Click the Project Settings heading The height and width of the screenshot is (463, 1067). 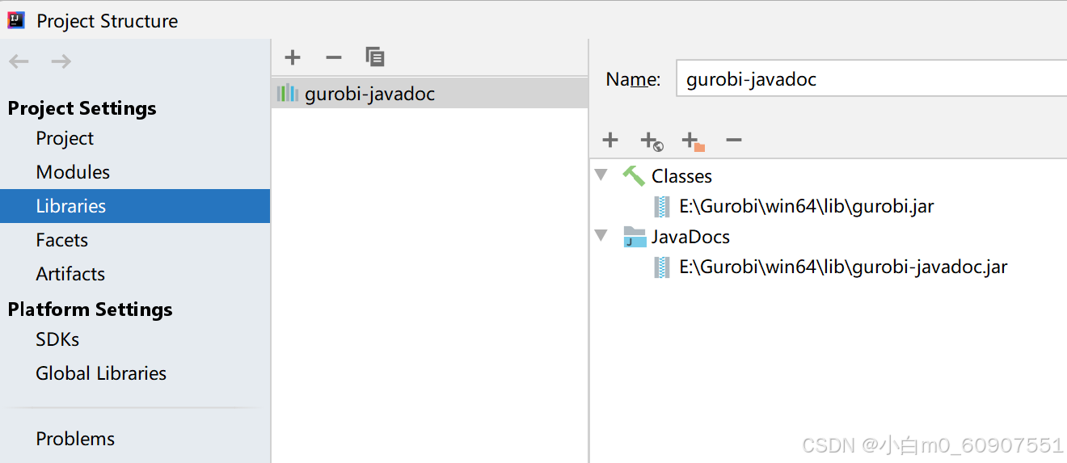82,108
